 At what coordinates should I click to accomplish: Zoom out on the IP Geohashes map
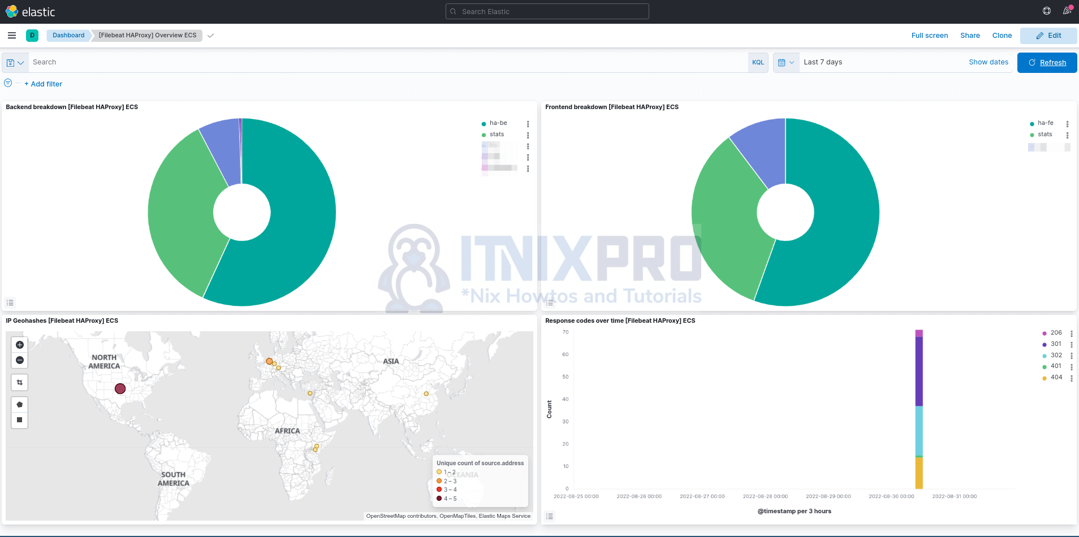click(x=19, y=360)
